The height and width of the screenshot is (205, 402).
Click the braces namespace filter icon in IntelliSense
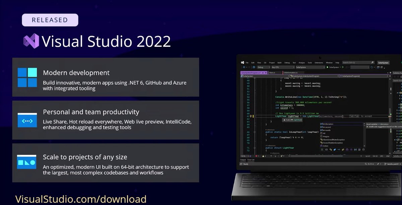pos(326,150)
